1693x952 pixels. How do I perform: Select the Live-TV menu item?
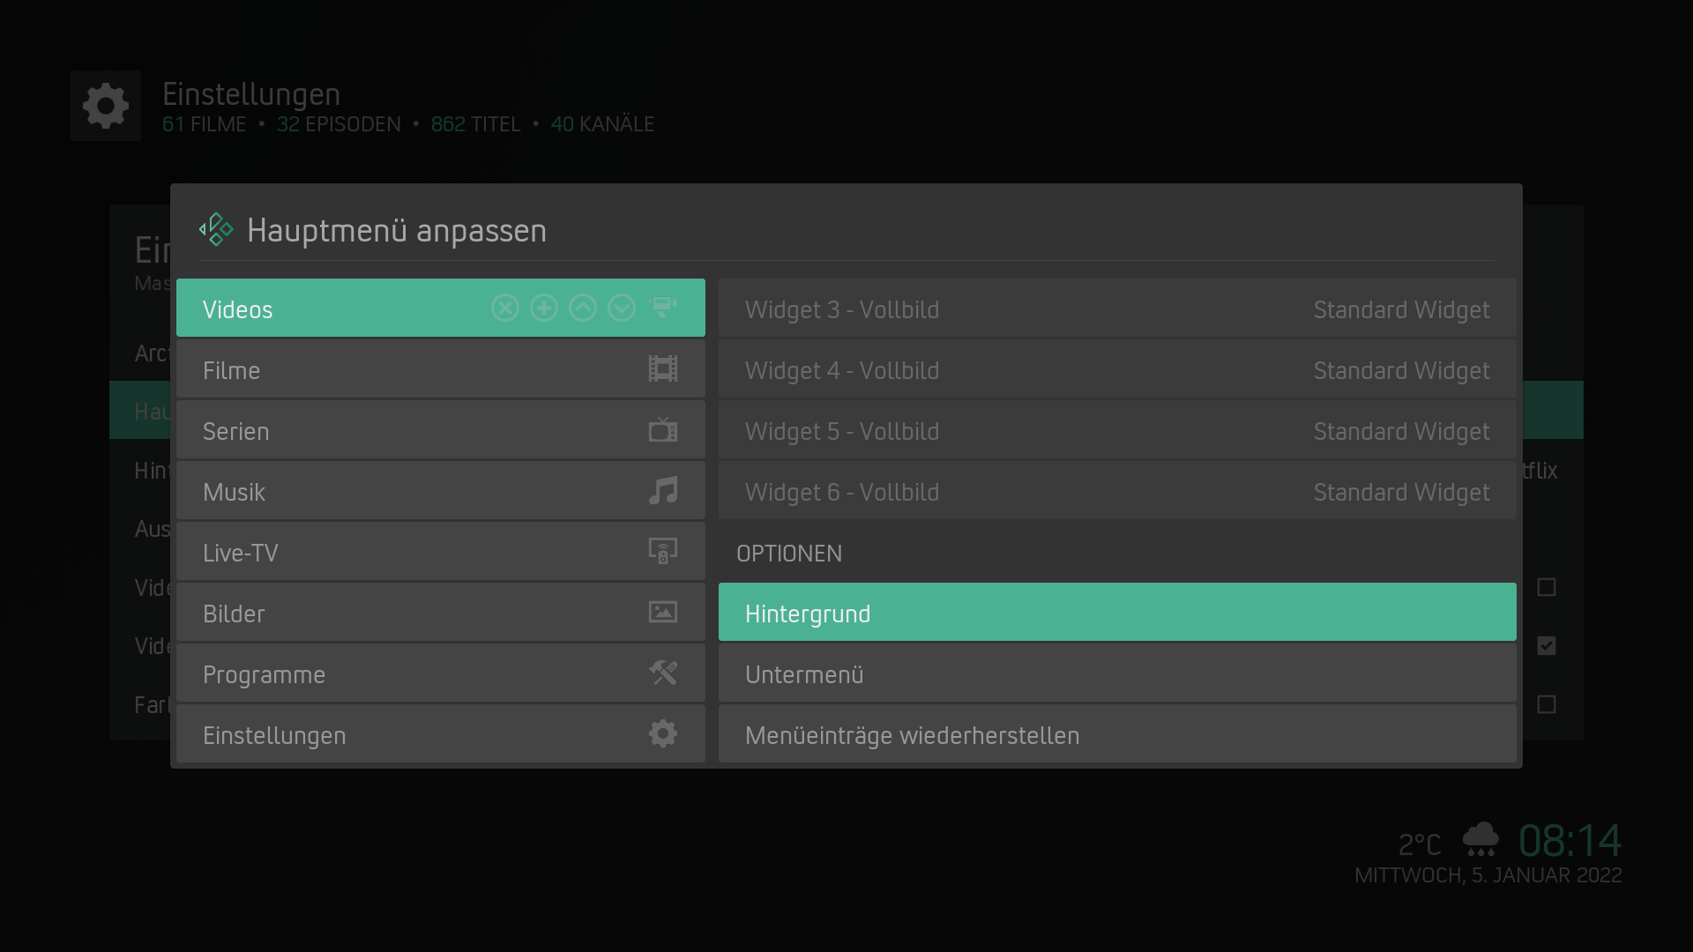pos(441,552)
